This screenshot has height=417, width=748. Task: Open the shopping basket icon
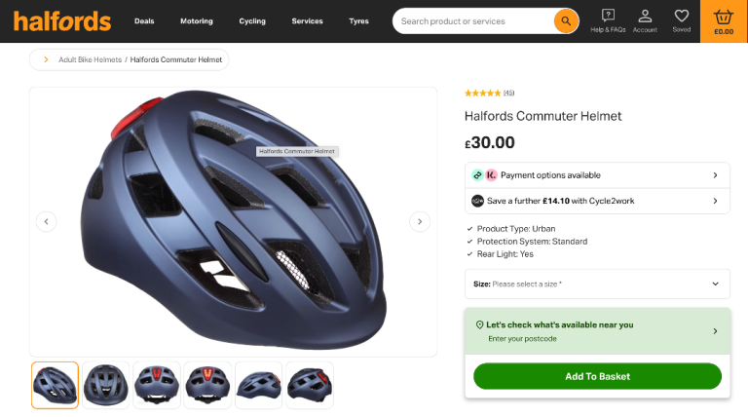click(x=724, y=20)
